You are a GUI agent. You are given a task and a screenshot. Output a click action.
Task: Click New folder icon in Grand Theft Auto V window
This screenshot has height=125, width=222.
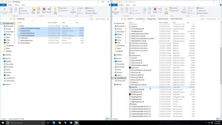pyautogui.click(x=166, y=11)
